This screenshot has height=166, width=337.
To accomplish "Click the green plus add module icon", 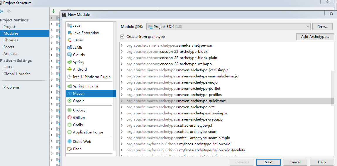I will click(x=53, y=11).
